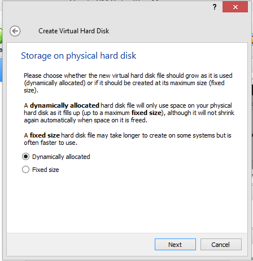253x261 pixels.
Task: Click the 'Dynamically allocated' option label text
Action: pyautogui.click(x=61, y=157)
